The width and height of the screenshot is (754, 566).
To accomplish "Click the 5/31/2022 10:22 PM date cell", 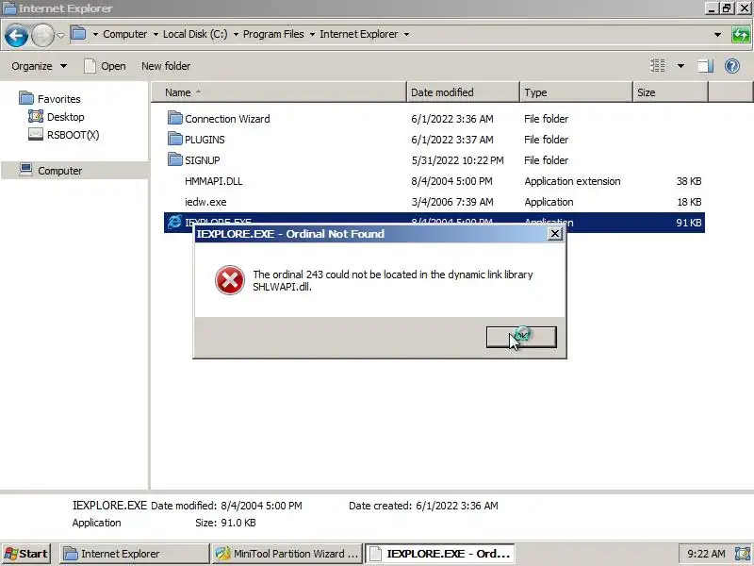I will (x=457, y=160).
